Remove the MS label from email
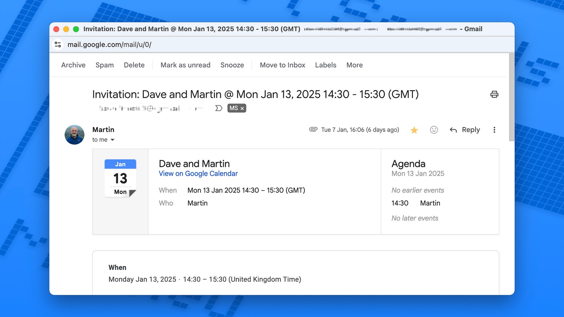This screenshot has width=564, height=317. coord(242,108)
